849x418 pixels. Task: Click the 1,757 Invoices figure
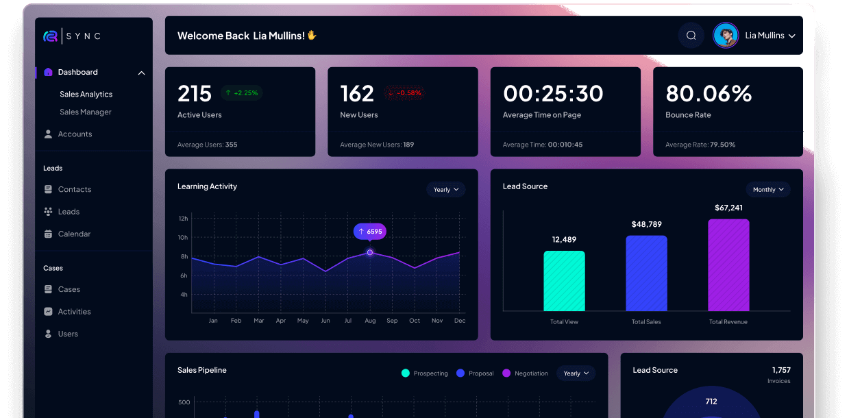coord(781,370)
